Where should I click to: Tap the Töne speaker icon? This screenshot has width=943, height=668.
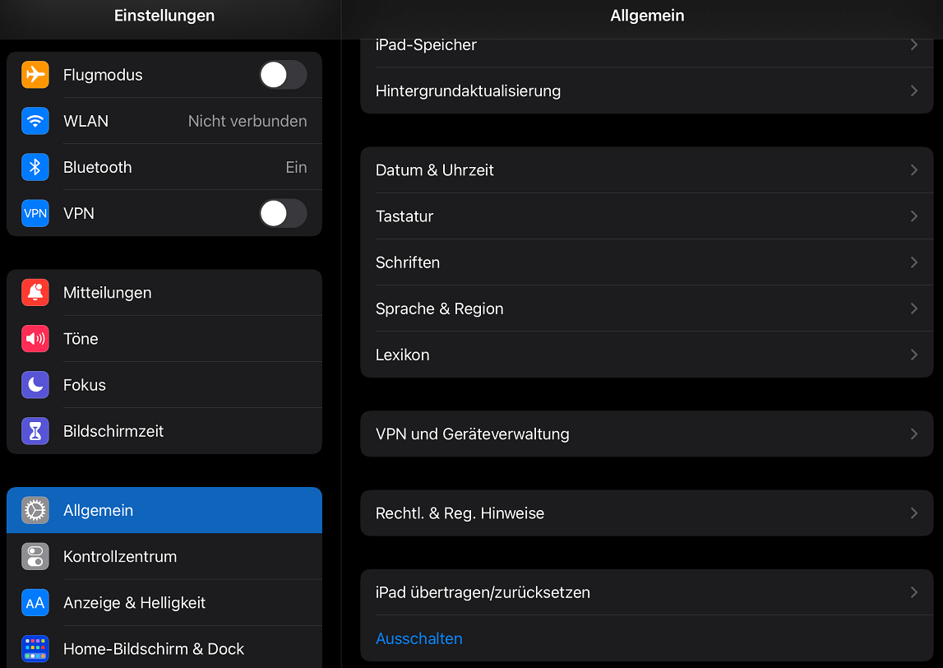(35, 339)
